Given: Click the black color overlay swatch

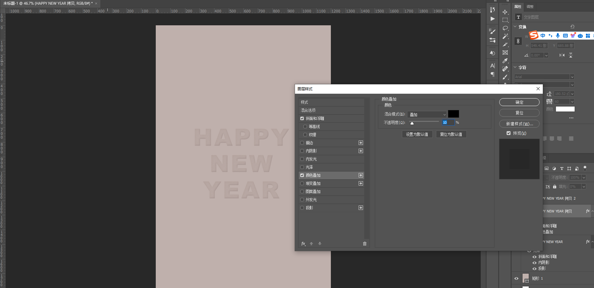Looking at the screenshot, I should [453, 114].
